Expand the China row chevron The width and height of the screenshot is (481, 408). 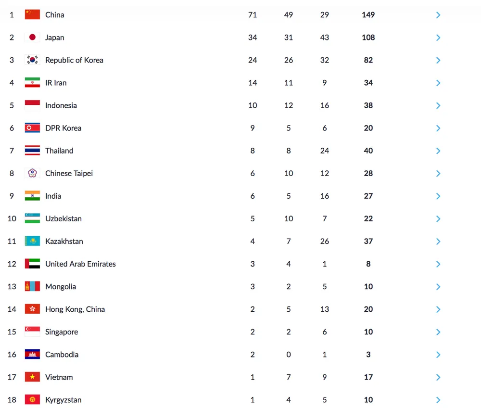point(438,15)
